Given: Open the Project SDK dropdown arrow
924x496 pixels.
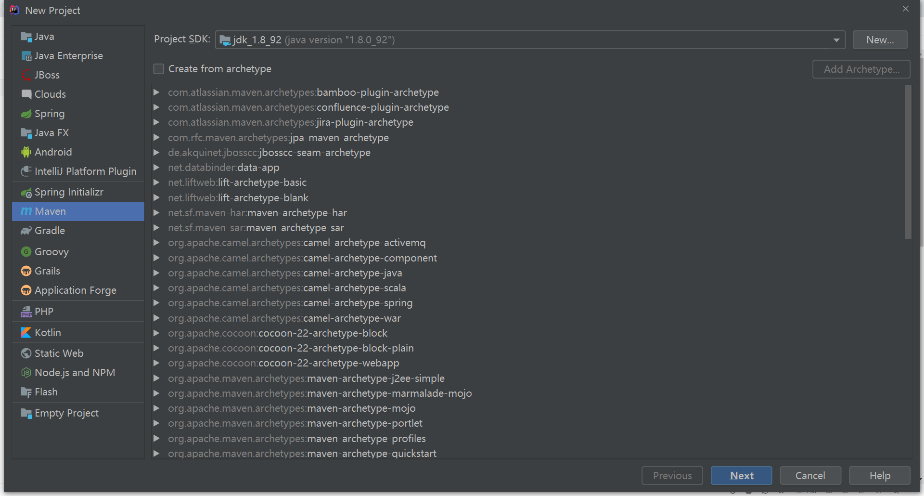Looking at the screenshot, I should [x=836, y=40].
